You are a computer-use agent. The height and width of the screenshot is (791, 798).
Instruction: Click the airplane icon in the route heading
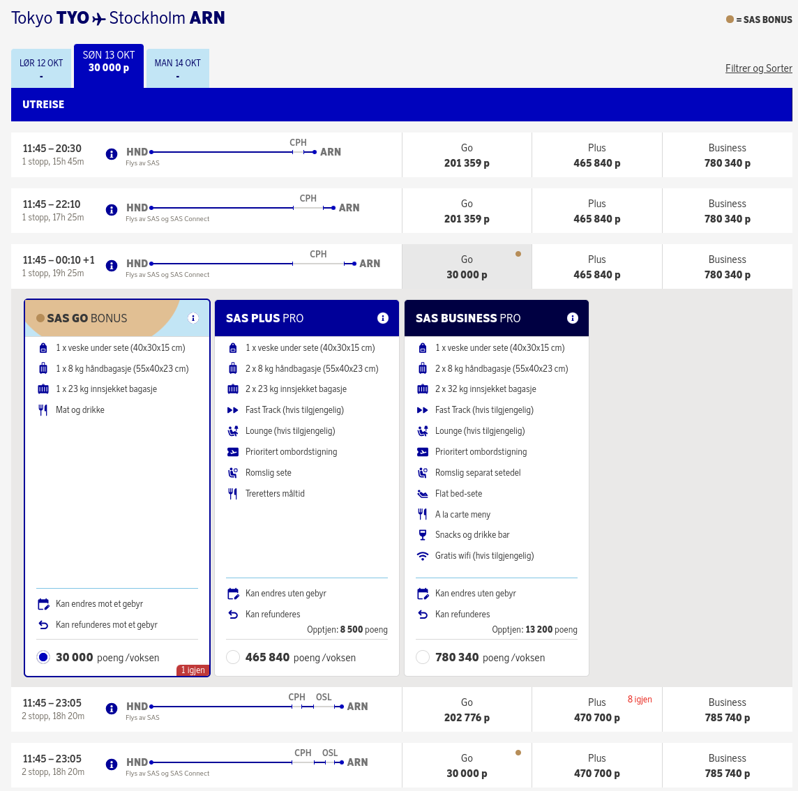coord(99,19)
